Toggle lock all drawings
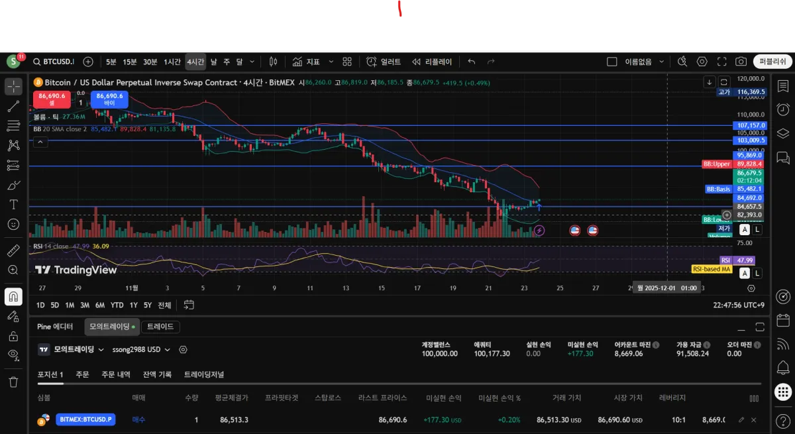Screen dimensions: 795x434 click(13, 336)
